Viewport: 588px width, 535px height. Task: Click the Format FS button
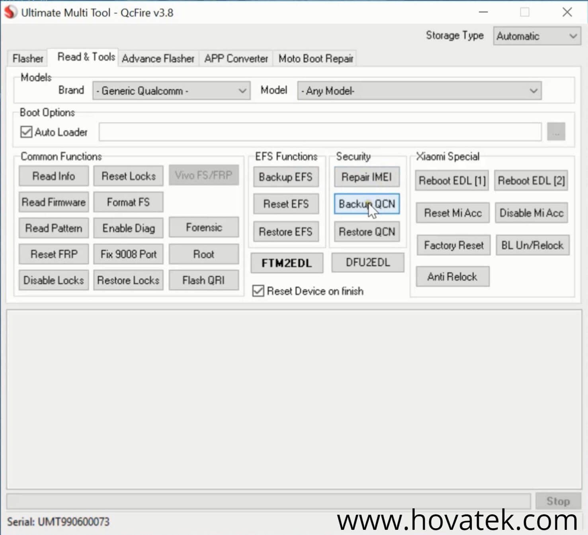(128, 202)
